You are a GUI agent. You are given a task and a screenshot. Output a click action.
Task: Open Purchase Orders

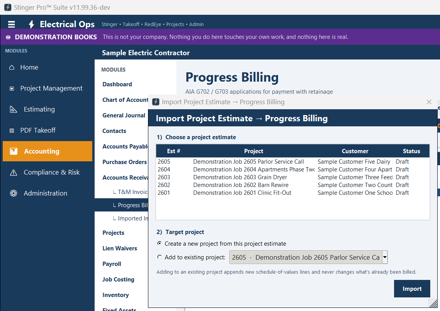point(125,162)
